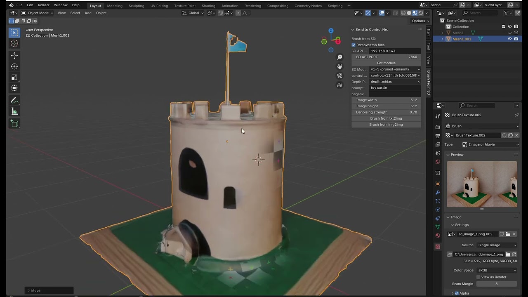Switch to the Sculpting workspace tab
528x297 pixels.
(x=136, y=6)
